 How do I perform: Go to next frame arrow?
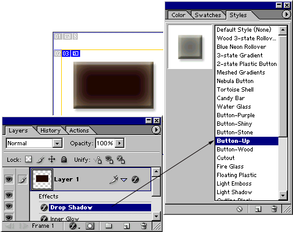tap(23, 226)
